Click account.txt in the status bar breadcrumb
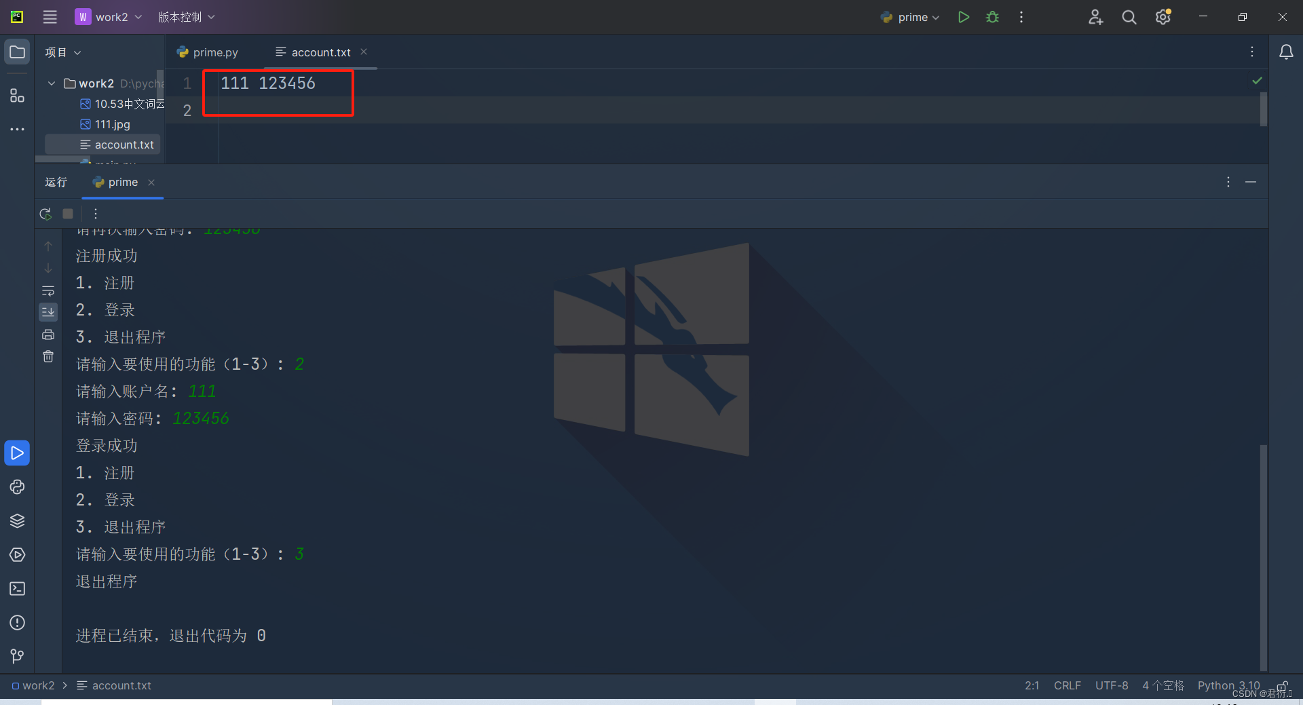The image size is (1303, 705). coord(114,685)
